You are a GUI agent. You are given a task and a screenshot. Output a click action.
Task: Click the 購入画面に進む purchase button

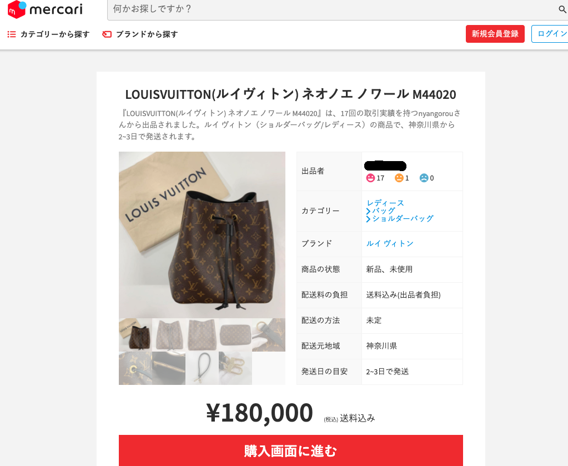pos(291,450)
